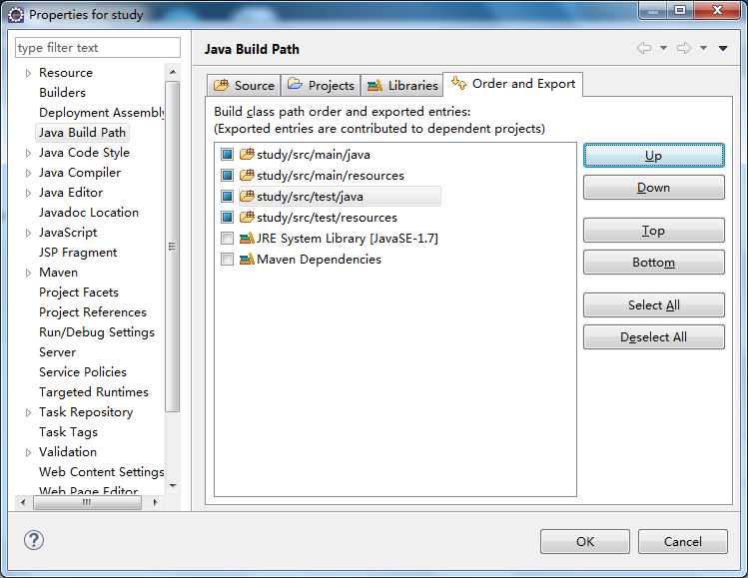Open the Deployment Assembly page

[102, 113]
